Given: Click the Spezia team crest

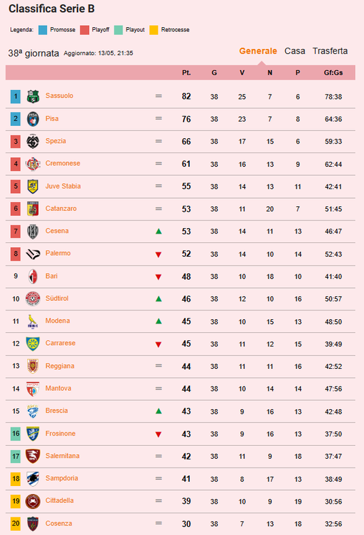Looking at the screenshot, I should (x=33, y=142).
